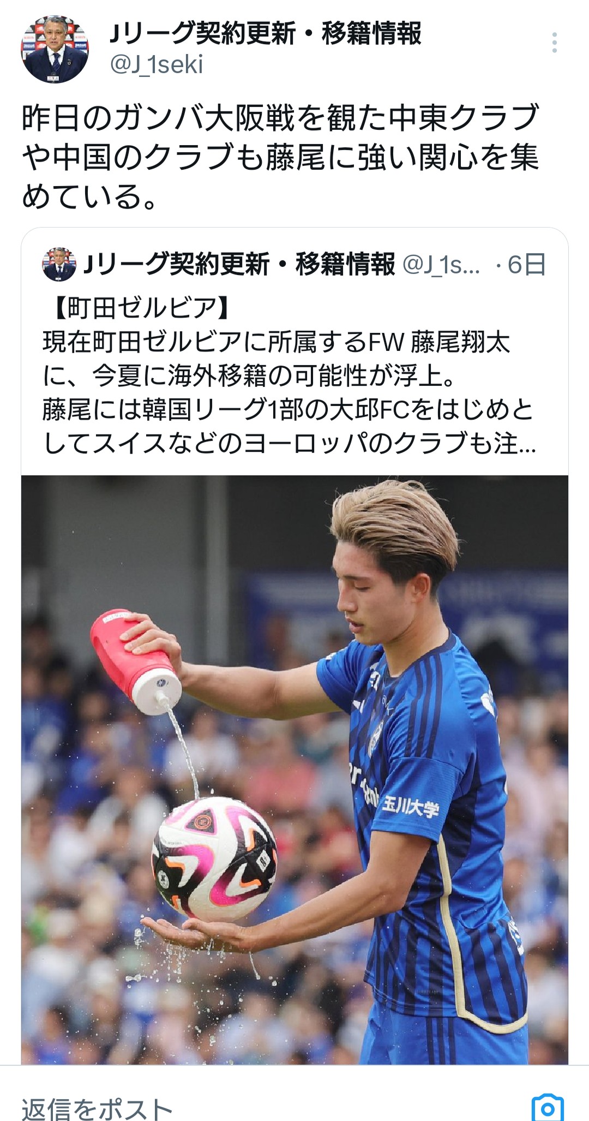View the photo of player pouring water
Screen dimensions: 589x1121
[x=295, y=770]
